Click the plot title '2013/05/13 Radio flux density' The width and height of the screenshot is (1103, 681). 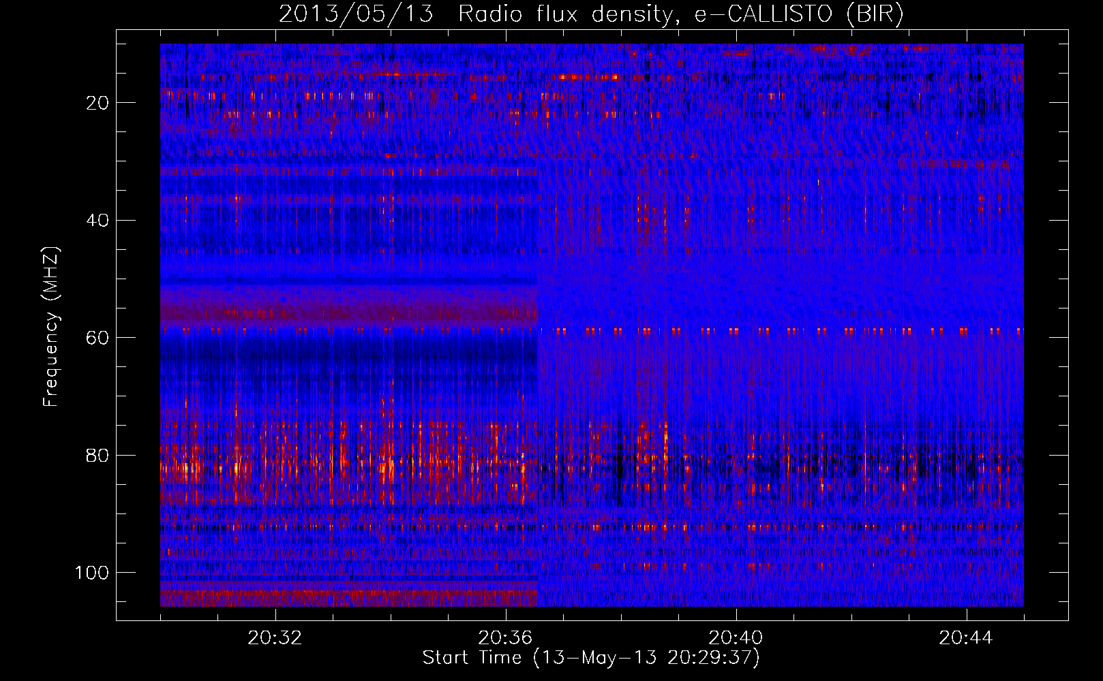click(x=591, y=14)
